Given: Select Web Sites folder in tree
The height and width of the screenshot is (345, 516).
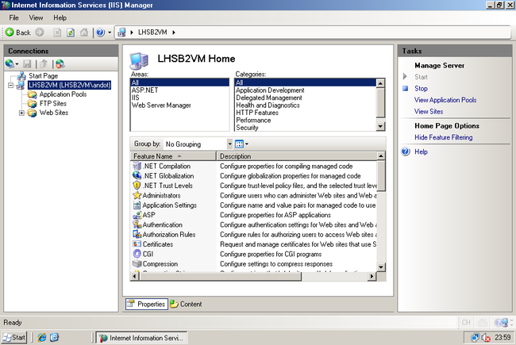Looking at the screenshot, I should (54, 113).
